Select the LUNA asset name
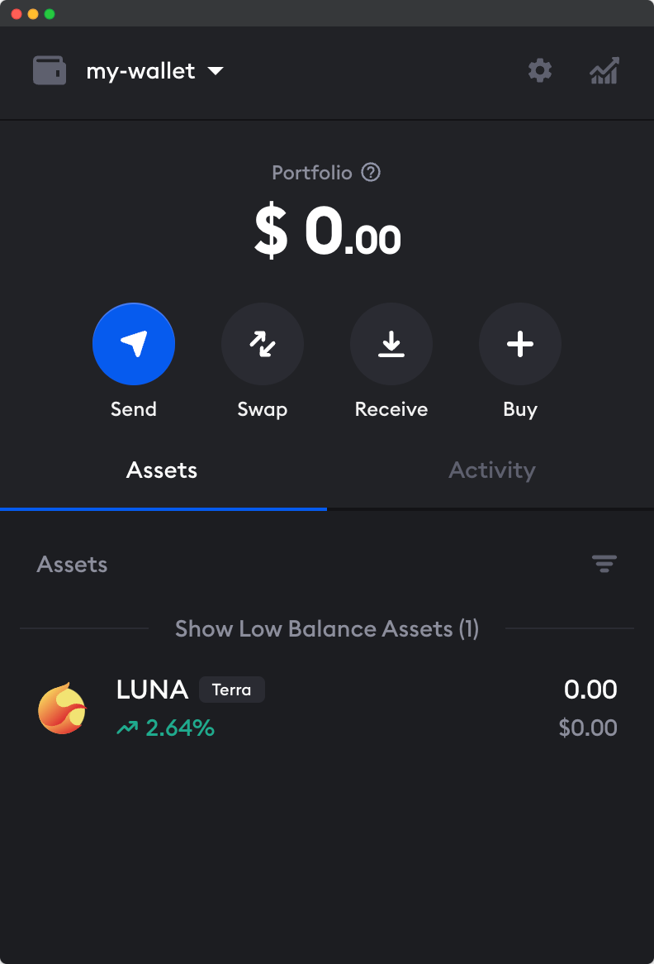 (153, 690)
